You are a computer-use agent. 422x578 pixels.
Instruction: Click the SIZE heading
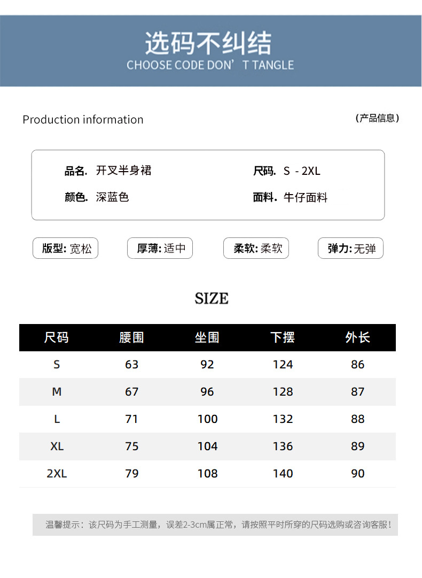[x=212, y=298]
